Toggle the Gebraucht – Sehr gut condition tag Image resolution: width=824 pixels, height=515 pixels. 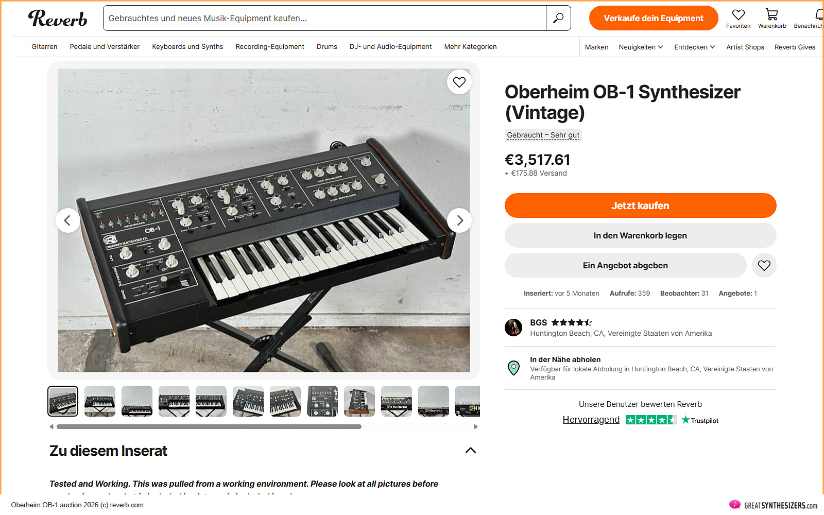point(543,135)
